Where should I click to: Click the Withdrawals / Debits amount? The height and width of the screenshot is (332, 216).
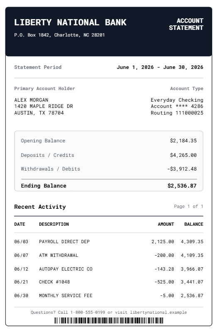click(182, 169)
